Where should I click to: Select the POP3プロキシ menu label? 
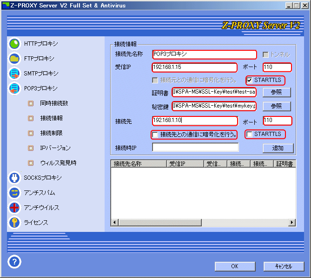(40, 88)
